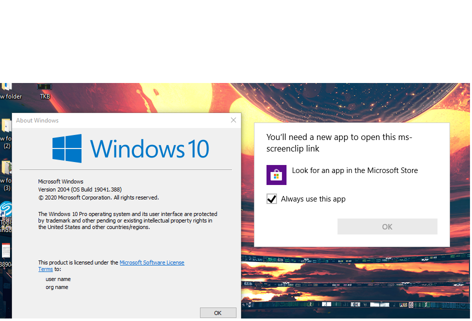
Task: Choose Look for an app in Microsoft Store
Action: (x=354, y=170)
